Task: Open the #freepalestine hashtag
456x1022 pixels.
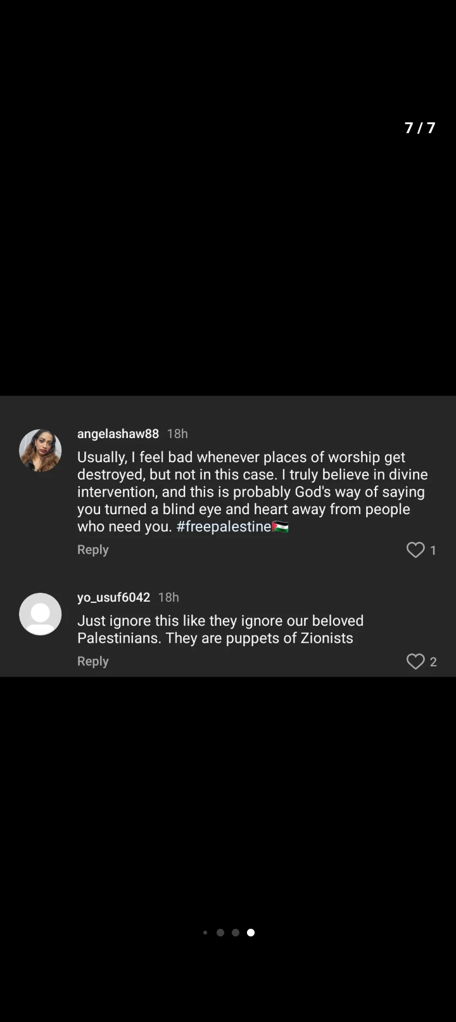Action: click(224, 527)
